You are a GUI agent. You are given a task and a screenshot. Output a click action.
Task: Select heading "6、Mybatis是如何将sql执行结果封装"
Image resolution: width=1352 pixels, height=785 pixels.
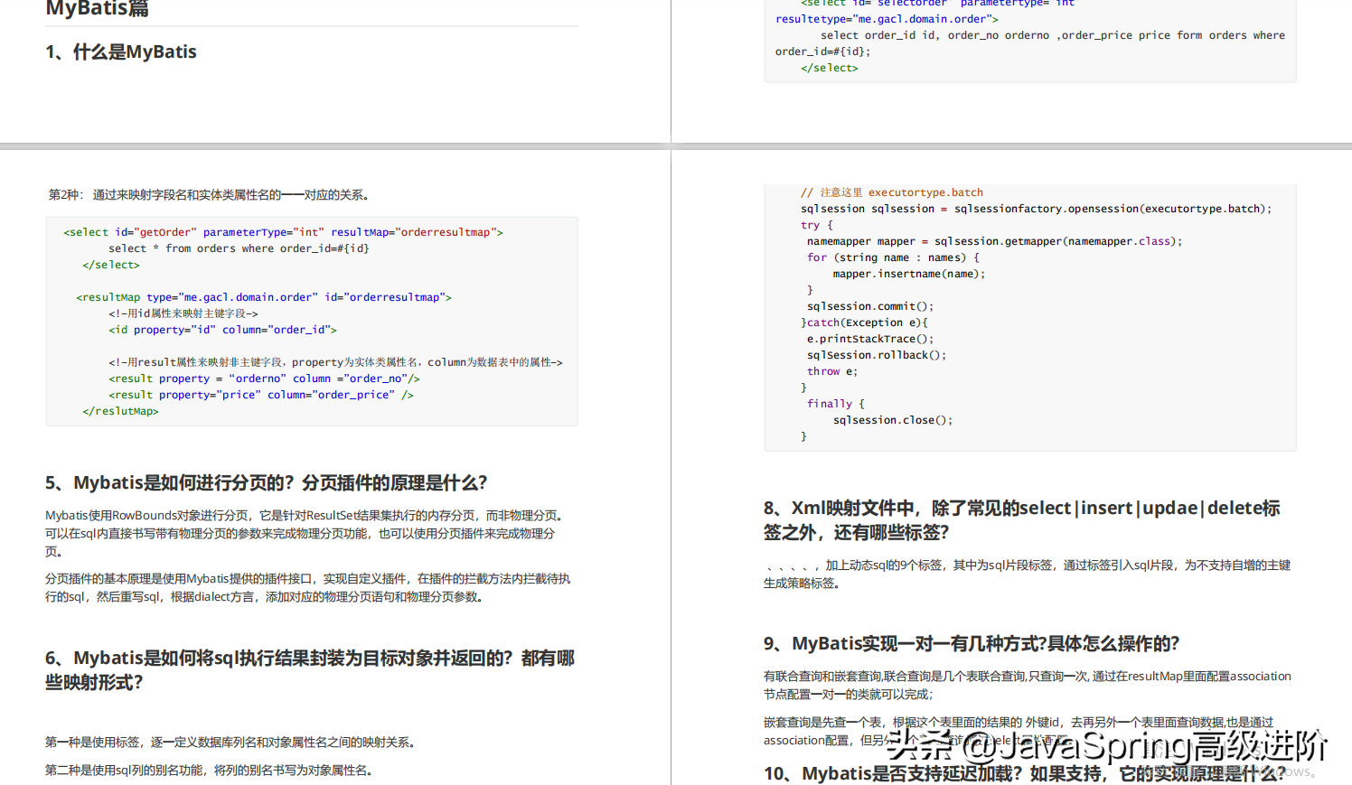click(x=310, y=669)
